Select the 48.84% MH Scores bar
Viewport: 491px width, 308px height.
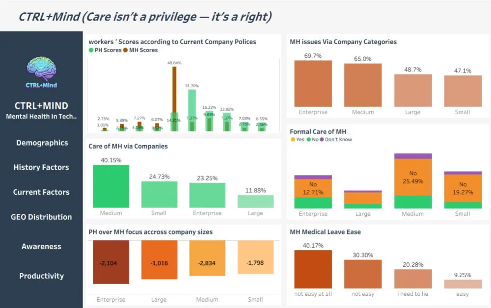(x=174, y=99)
